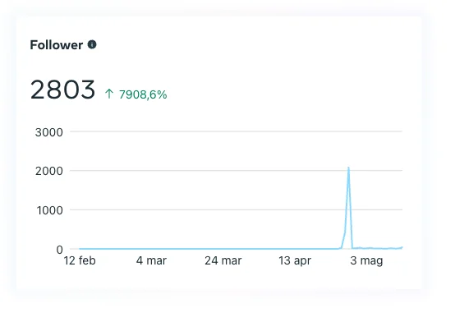Click the 2000 y-axis label
Screen dimensions: 455x322
click(x=49, y=171)
